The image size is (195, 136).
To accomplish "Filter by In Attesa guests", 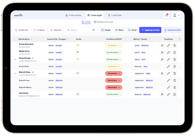I will 39,30.
